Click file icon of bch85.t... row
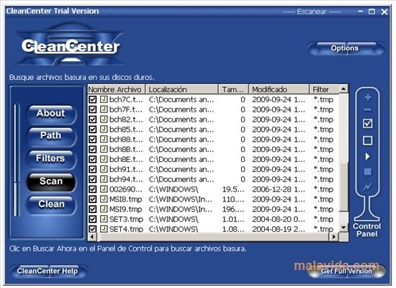This screenshot has width=396, height=288. point(104,129)
